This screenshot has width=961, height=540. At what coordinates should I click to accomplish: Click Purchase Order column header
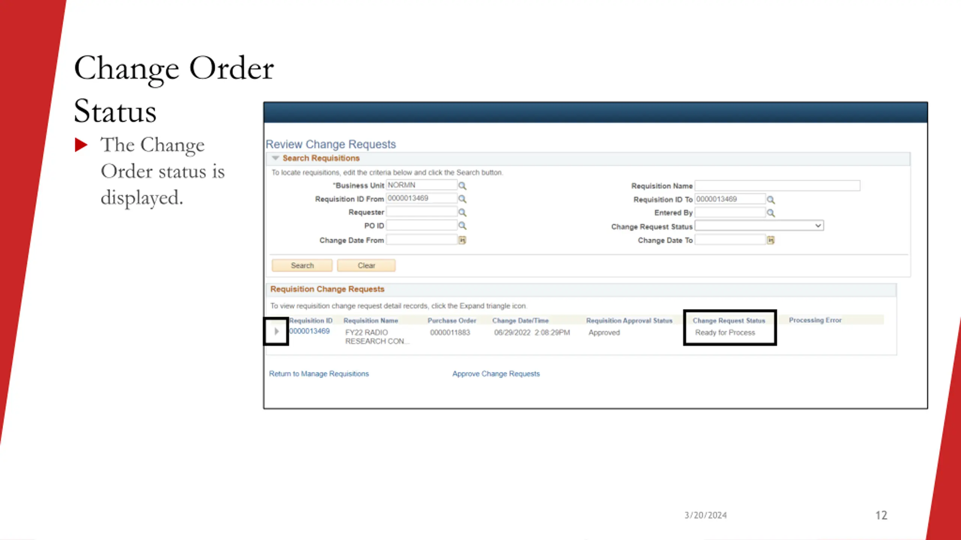coord(452,321)
